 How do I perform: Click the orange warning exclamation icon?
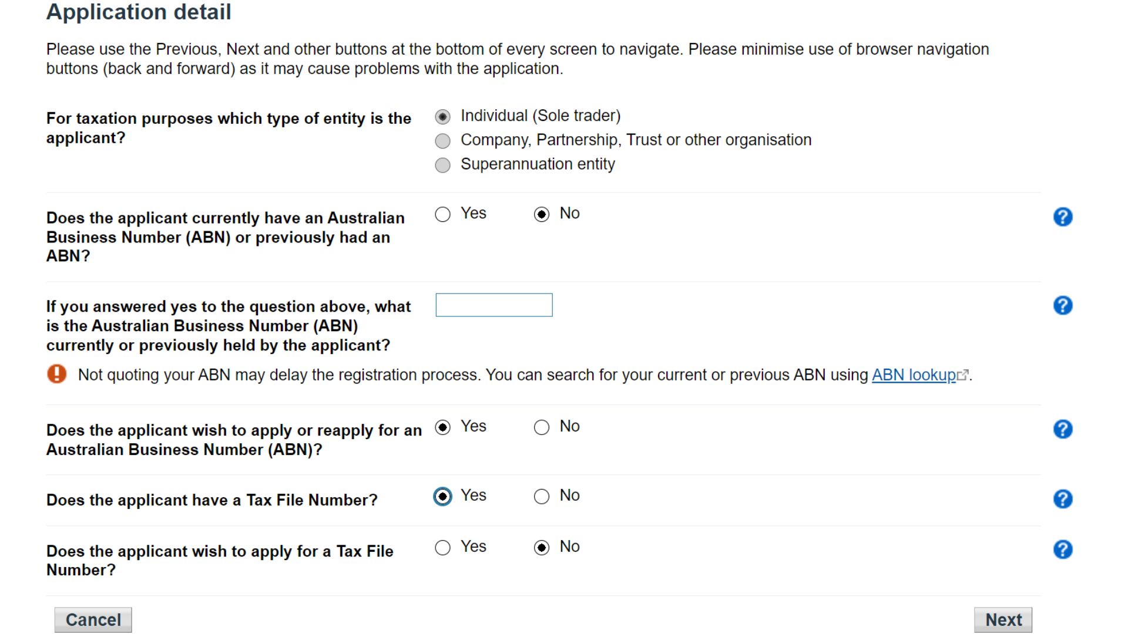[x=57, y=374]
